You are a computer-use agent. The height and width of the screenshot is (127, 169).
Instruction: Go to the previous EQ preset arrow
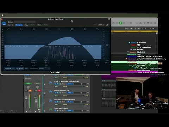pos(9,25)
